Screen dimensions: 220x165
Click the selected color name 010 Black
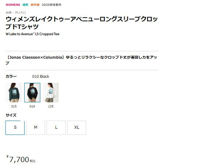click(x=41, y=77)
